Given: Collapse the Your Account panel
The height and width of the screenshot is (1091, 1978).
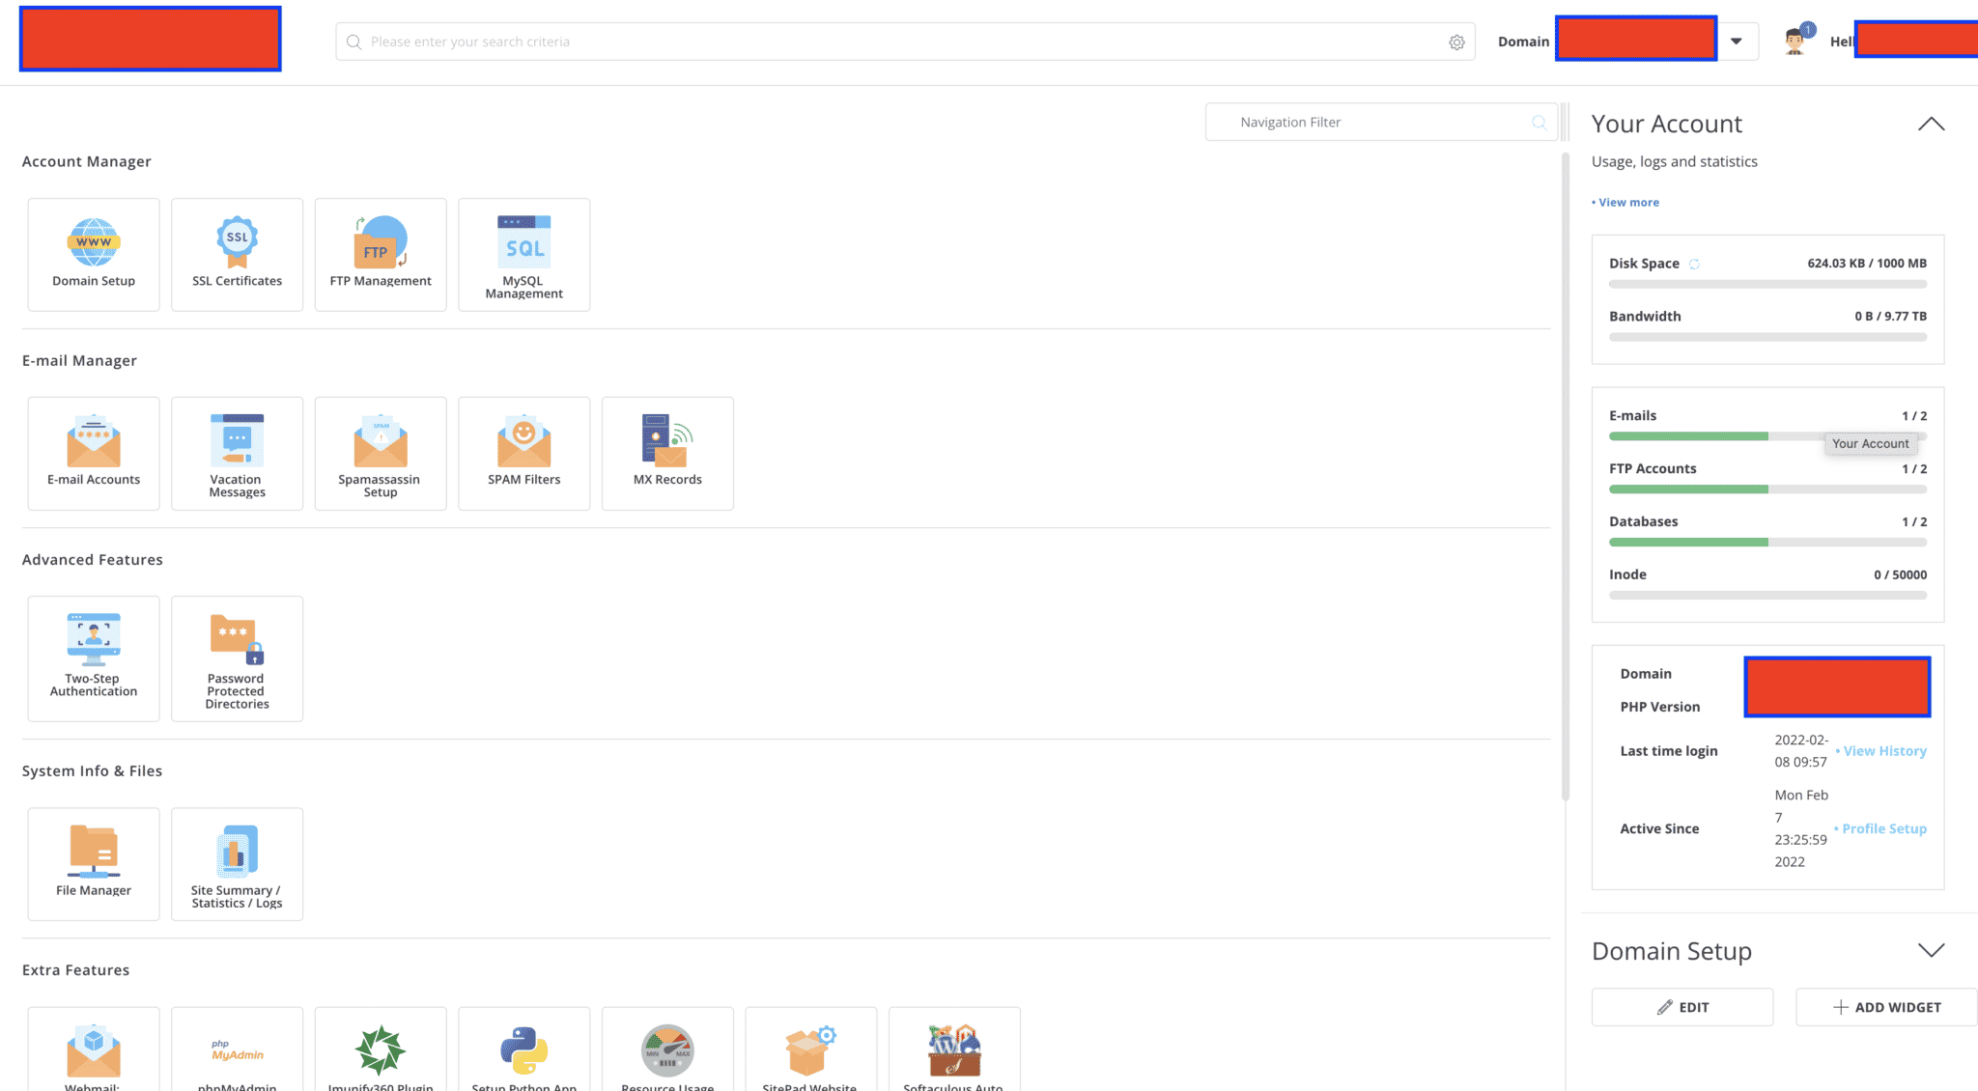Looking at the screenshot, I should (1931, 124).
